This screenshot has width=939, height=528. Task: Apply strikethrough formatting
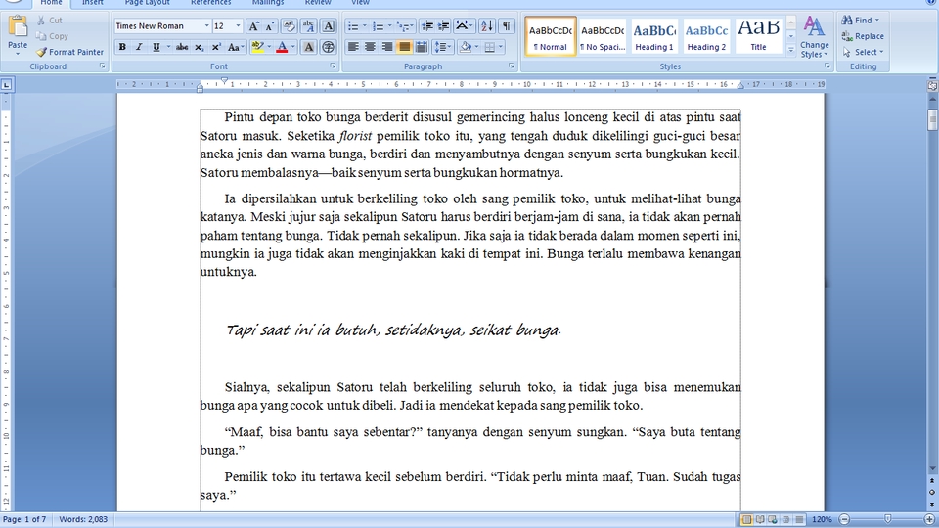point(182,47)
